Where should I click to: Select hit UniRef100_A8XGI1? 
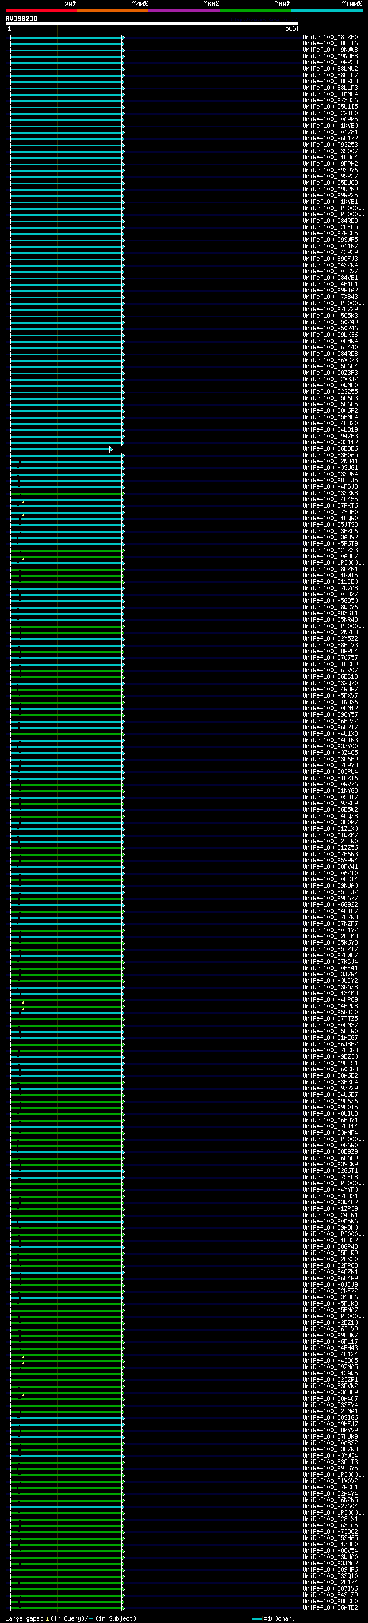point(330,613)
